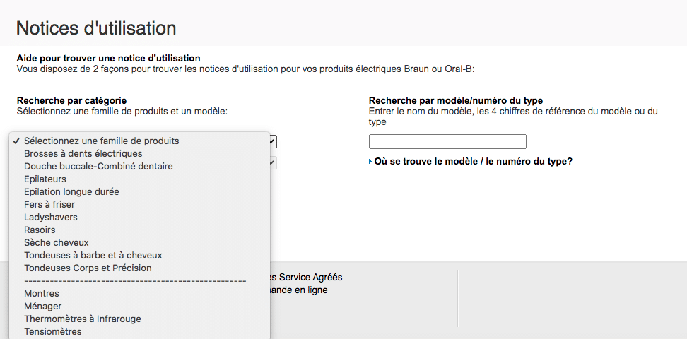
Task: Select 'Sèche cheveux' from the list
Action: pos(57,242)
